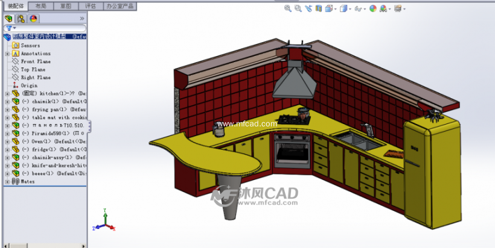Viewport: 495px width, 248px height.
Task: Expand the kitchen<1> component node
Action: (x=7, y=94)
